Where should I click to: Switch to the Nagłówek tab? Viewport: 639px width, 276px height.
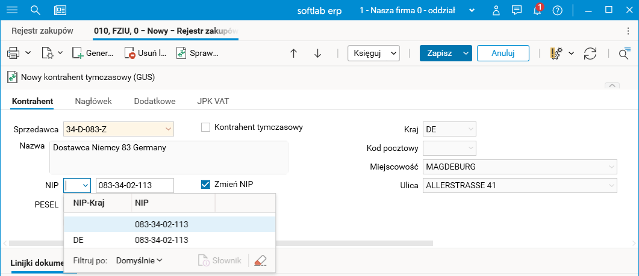(93, 101)
